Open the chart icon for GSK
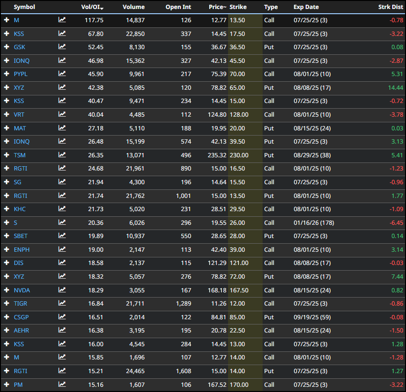Viewport: 406px width, 392px height. pyautogui.click(x=62, y=47)
